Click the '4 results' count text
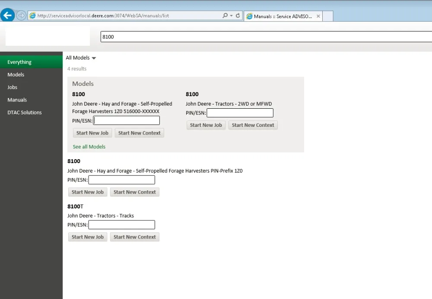Image resolution: width=432 pixels, height=299 pixels. click(77, 69)
